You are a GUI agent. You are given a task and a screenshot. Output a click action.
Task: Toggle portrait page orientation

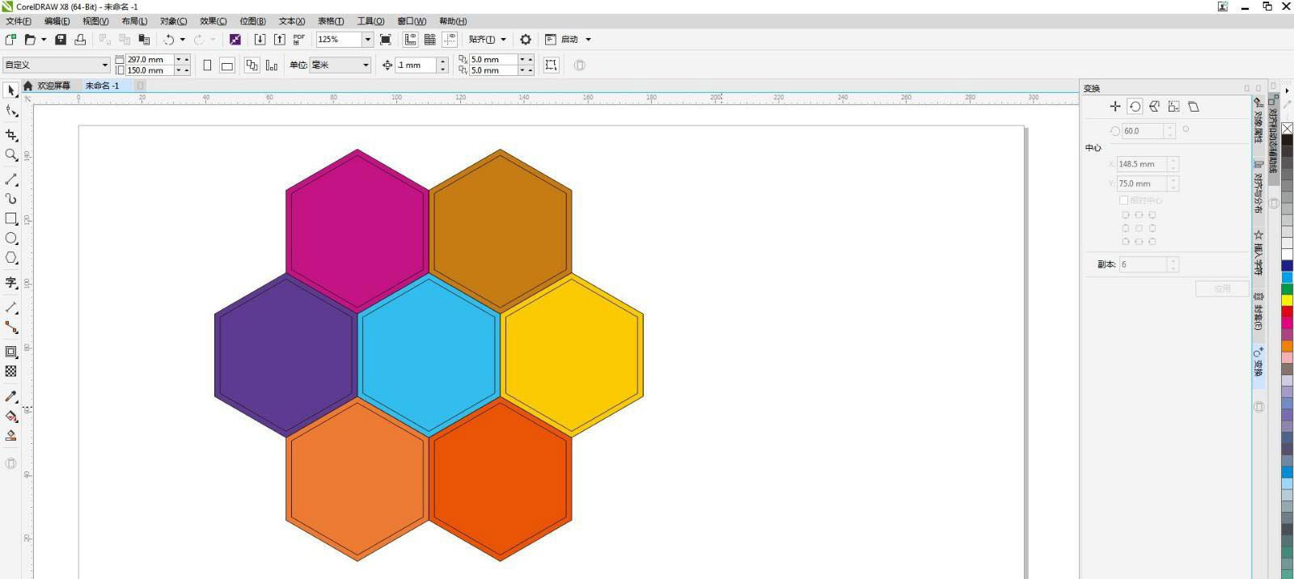pos(207,66)
